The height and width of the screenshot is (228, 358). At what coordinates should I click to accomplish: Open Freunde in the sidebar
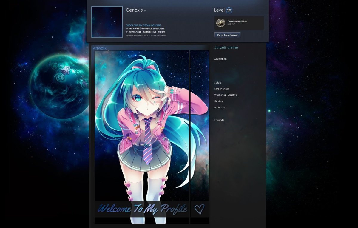click(x=219, y=120)
